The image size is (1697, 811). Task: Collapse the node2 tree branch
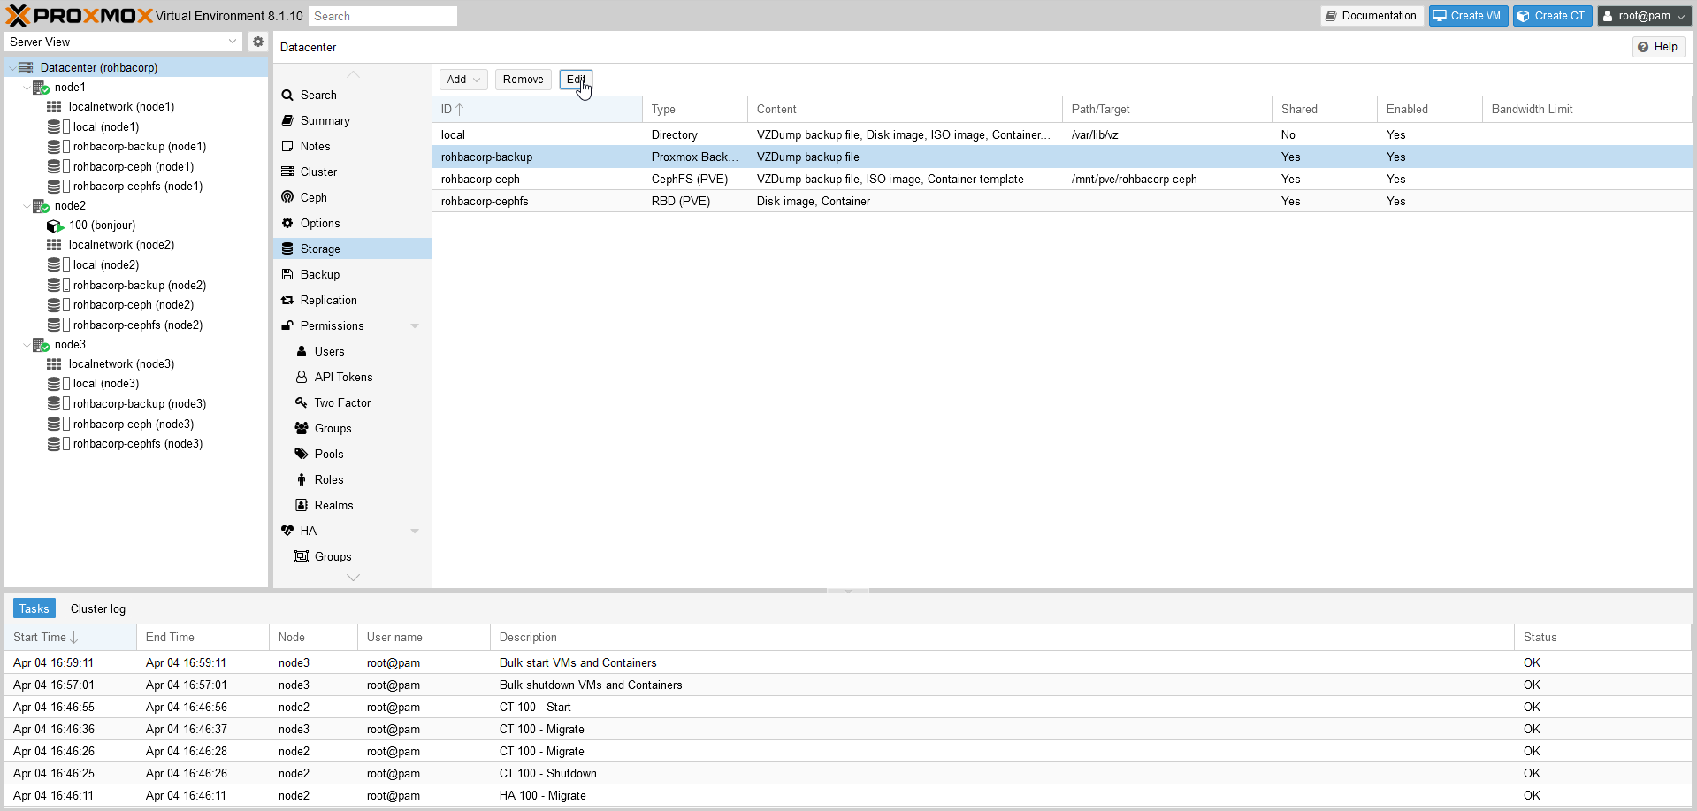[26, 206]
